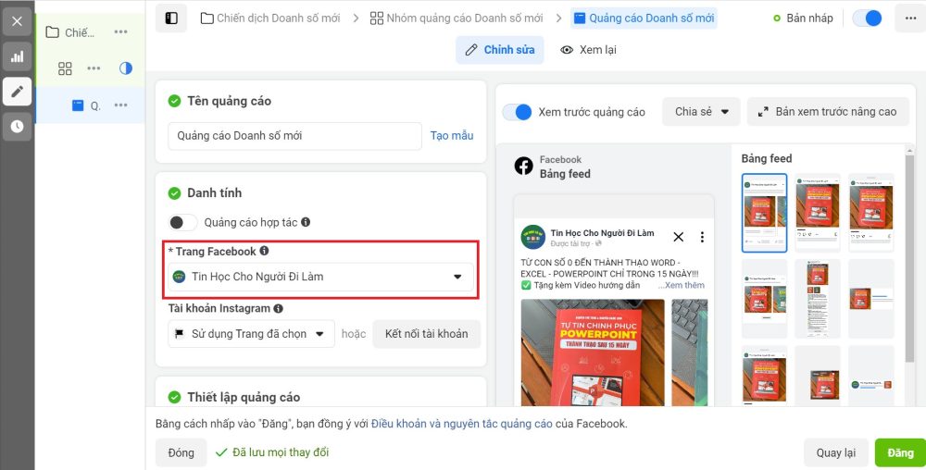Select the campaign folder tree item
926x470 pixels.
(70, 31)
